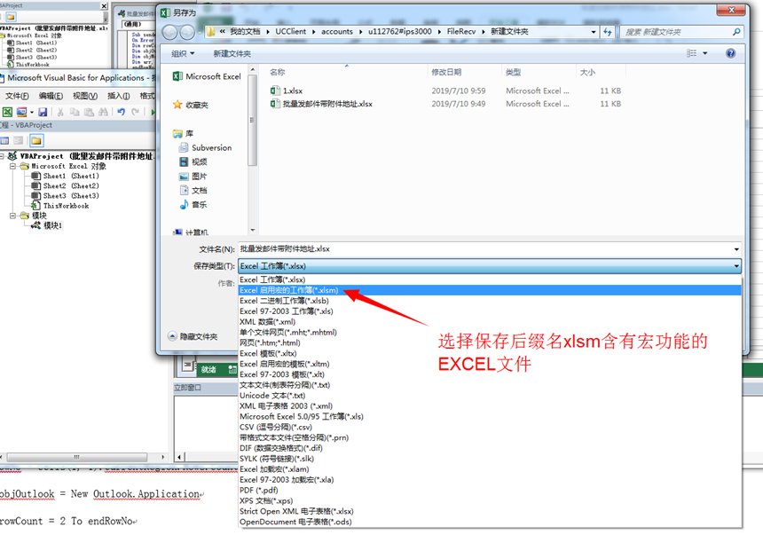Choose Excel 97-2003 工作簿(*.xls) type
Screen dimensions: 763x535
pos(490,311)
